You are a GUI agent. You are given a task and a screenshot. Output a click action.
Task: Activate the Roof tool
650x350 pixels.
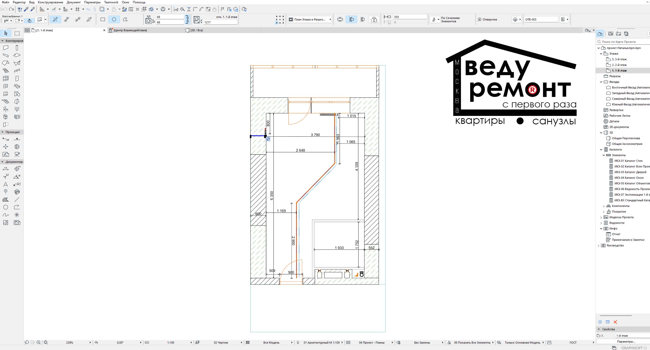coord(6,63)
